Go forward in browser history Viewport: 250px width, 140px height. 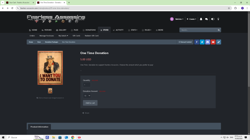click(x=7, y=8)
